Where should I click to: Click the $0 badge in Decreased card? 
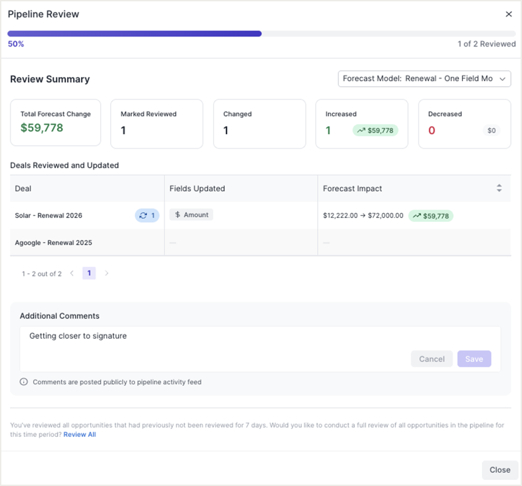click(491, 131)
